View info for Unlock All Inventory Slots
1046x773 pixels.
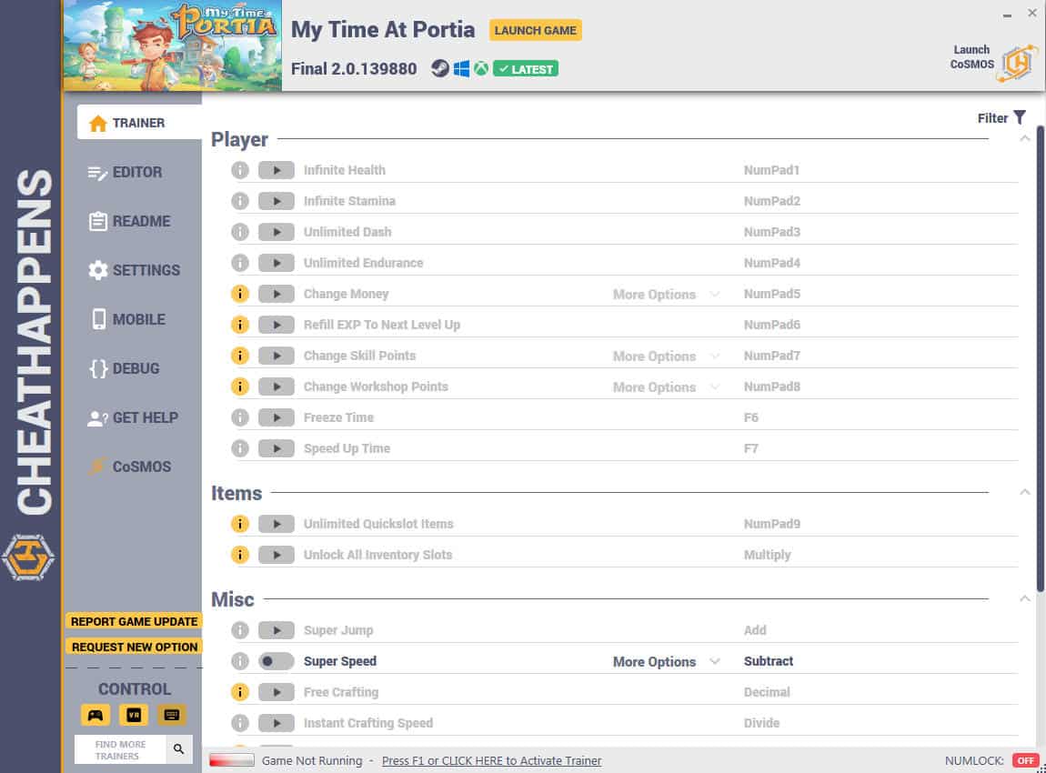point(240,555)
